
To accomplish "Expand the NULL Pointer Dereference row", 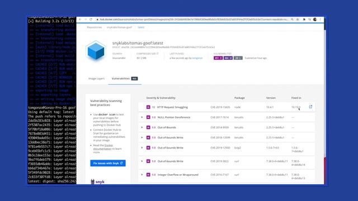I will point(142,117).
